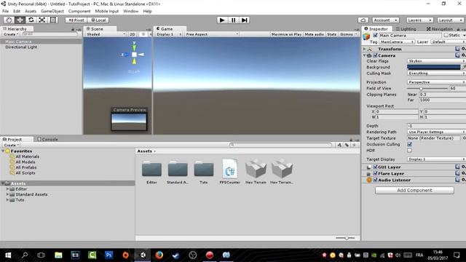Open the Tuto folder thumbnail
Viewport: 466px width, 262px height.
click(x=204, y=169)
